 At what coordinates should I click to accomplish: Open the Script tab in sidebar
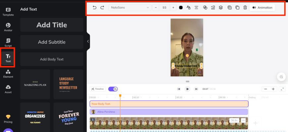pyautogui.click(x=8, y=43)
